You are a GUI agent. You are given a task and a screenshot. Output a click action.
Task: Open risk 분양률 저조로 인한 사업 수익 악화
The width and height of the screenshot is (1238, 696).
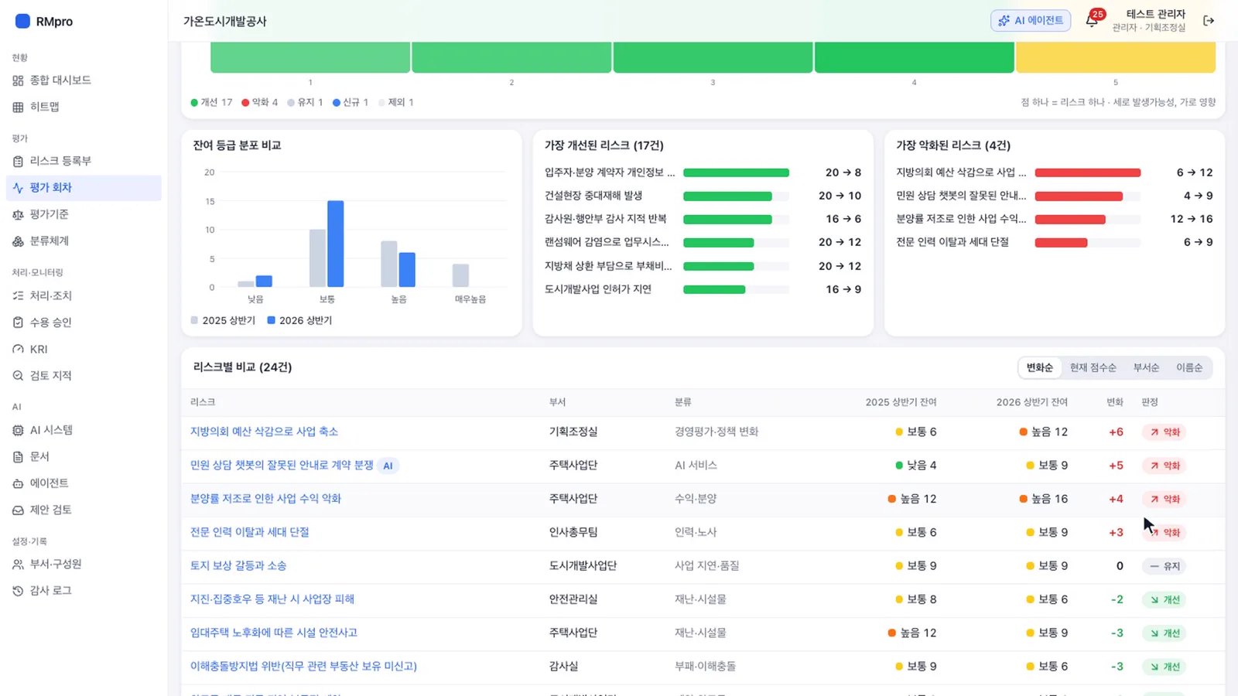(265, 499)
